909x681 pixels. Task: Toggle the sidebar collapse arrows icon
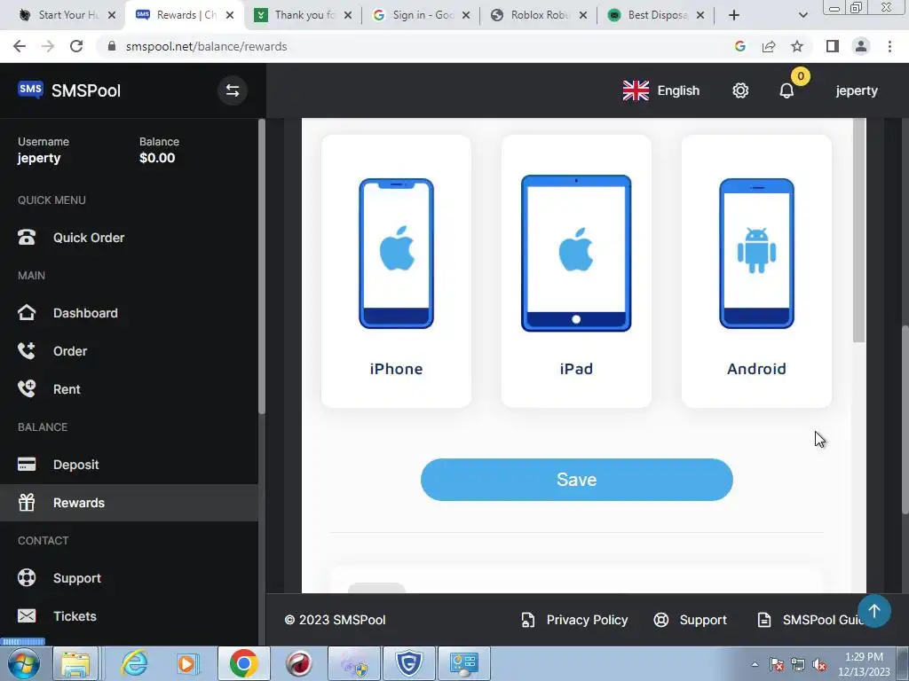[233, 91]
